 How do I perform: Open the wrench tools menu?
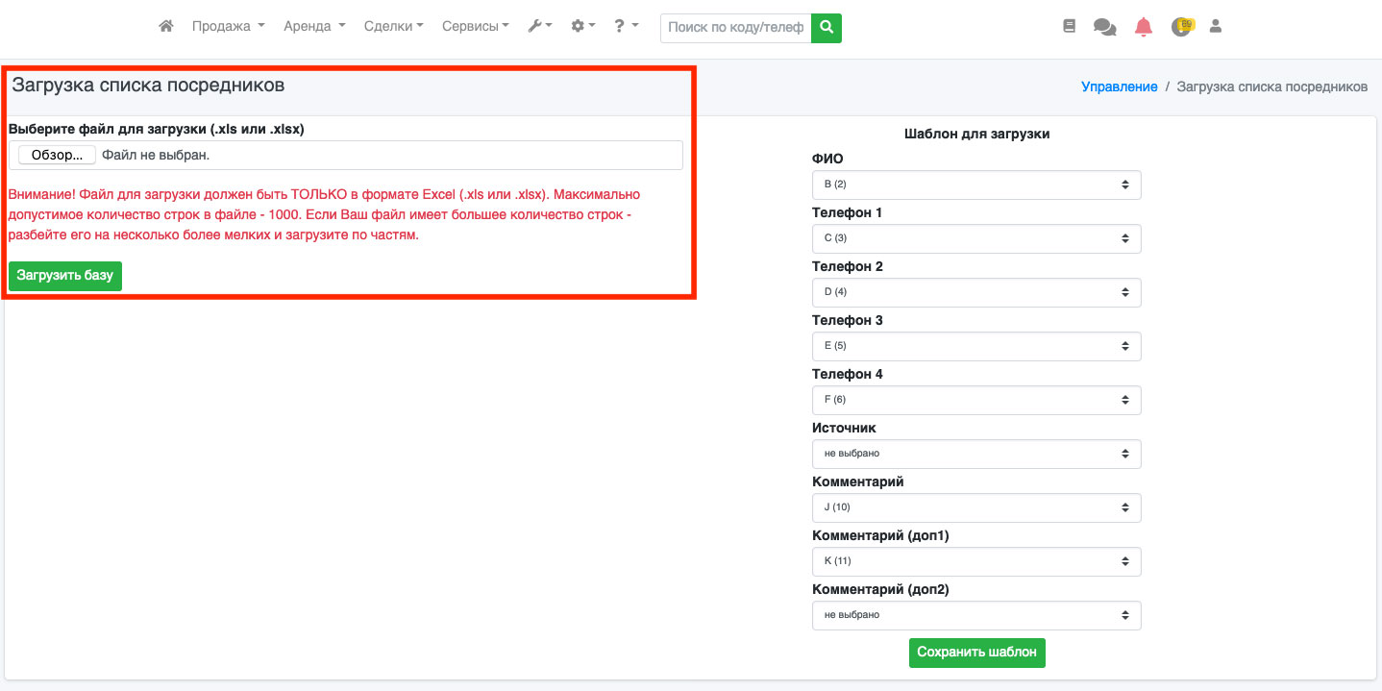click(539, 27)
